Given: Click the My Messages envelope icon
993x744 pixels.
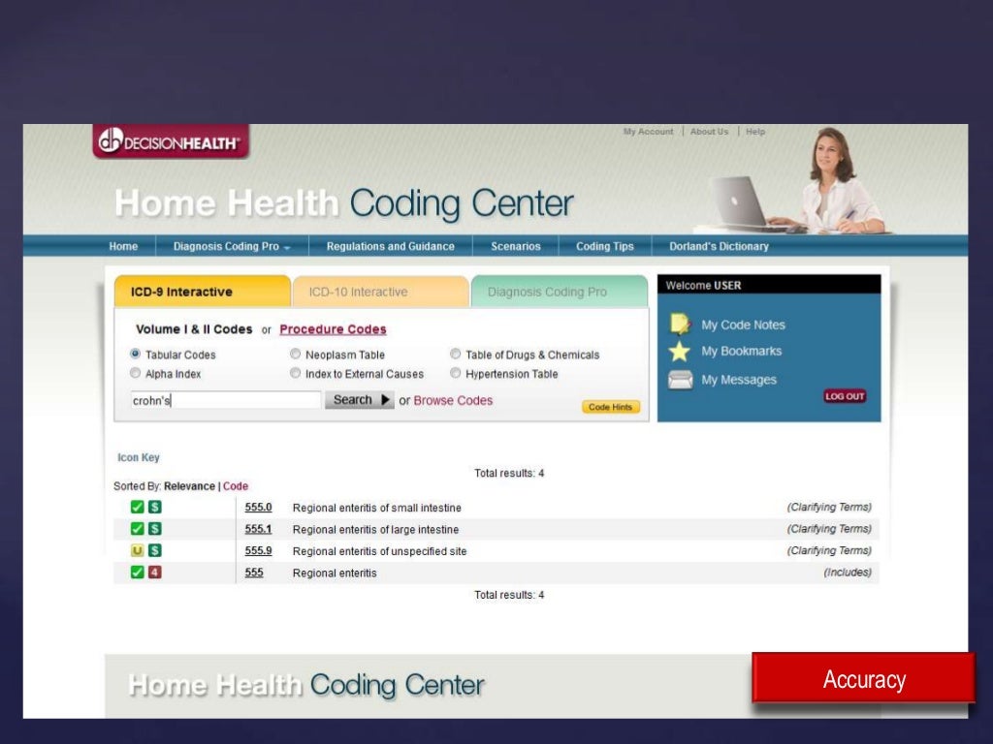Looking at the screenshot, I should click(x=680, y=380).
